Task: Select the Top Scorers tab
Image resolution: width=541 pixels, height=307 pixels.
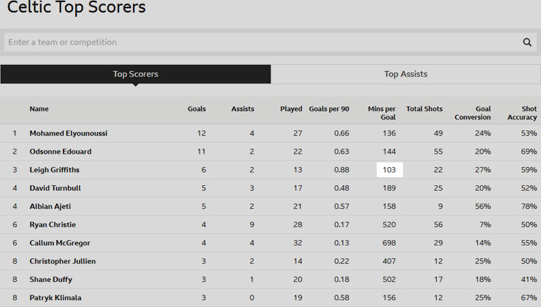Action: click(136, 74)
